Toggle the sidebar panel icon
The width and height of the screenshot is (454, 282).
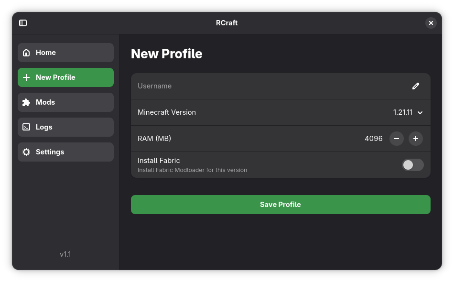[23, 23]
